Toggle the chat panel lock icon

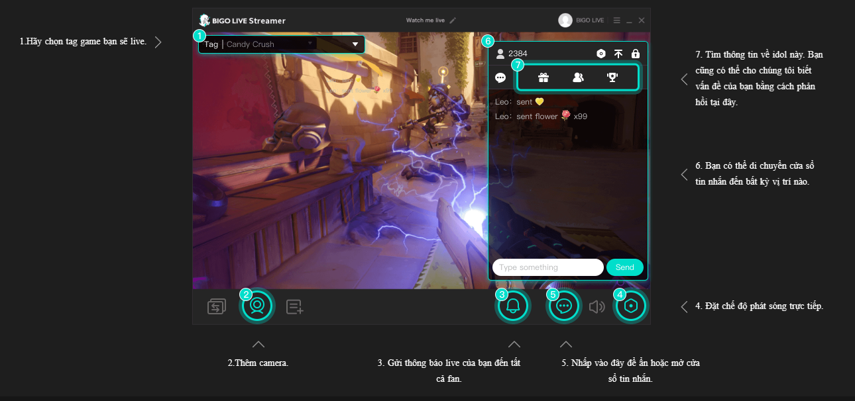[x=636, y=54]
